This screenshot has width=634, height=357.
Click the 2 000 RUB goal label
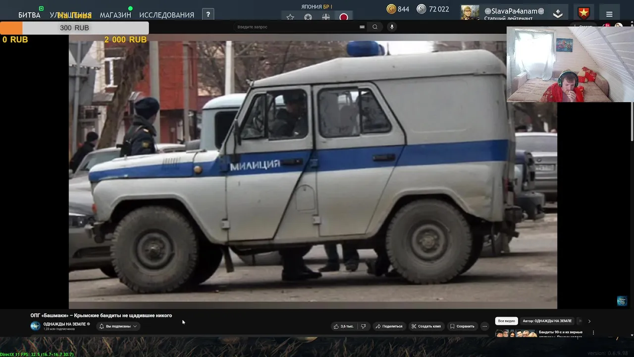[125, 39]
